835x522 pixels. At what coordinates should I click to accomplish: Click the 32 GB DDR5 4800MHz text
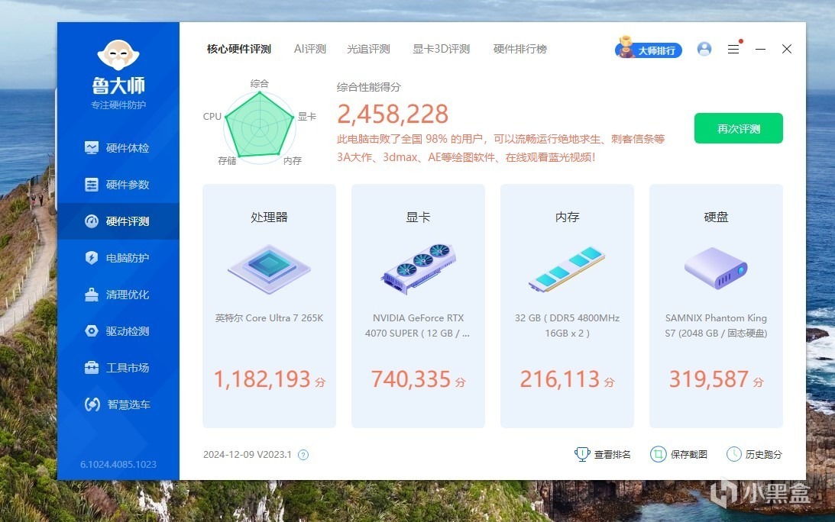[567, 326]
